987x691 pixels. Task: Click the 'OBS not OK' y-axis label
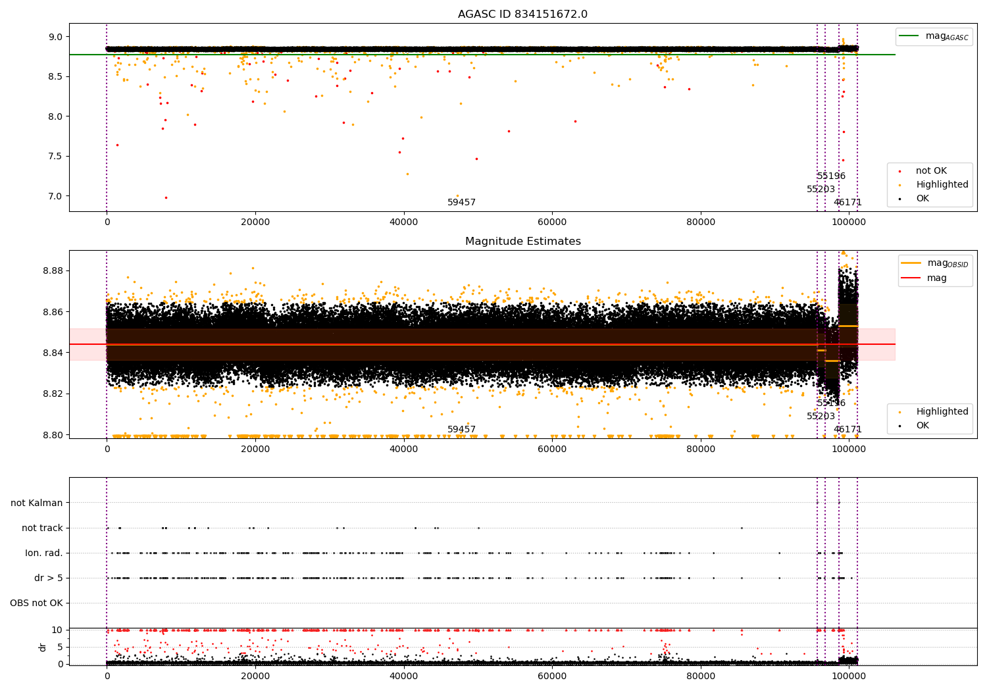pos(36,603)
